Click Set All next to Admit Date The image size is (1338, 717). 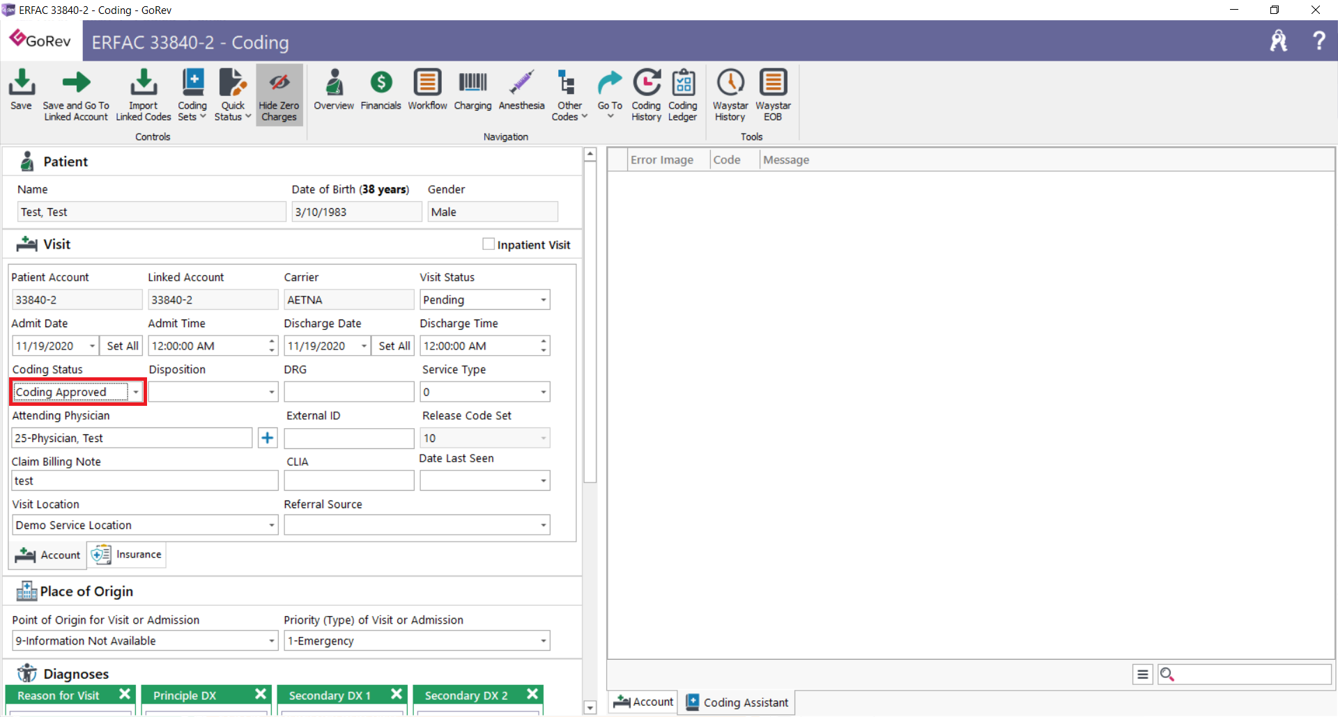[122, 346]
